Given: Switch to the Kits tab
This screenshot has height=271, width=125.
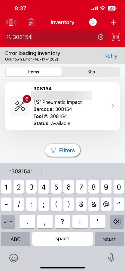Looking at the screenshot, I should (91, 72).
